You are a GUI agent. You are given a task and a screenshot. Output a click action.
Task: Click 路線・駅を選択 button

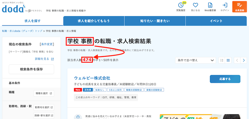point(44,115)
